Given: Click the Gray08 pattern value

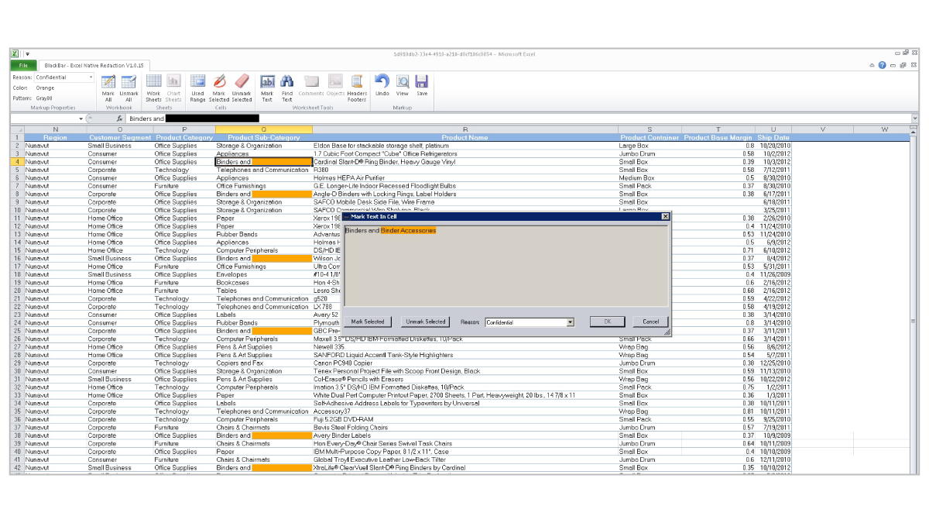Looking at the screenshot, I should [x=44, y=98].
